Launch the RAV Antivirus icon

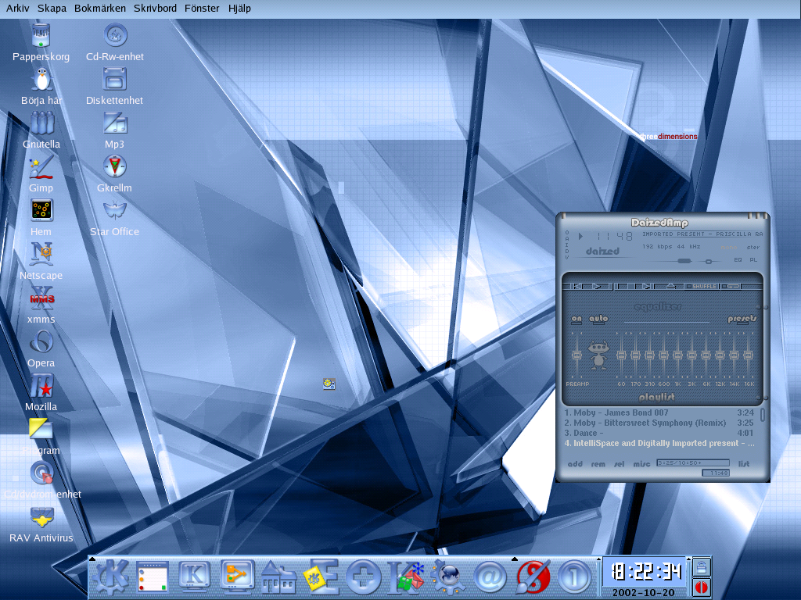[x=41, y=517]
